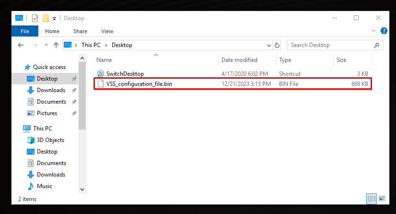Open Music under This PC

click(x=45, y=186)
